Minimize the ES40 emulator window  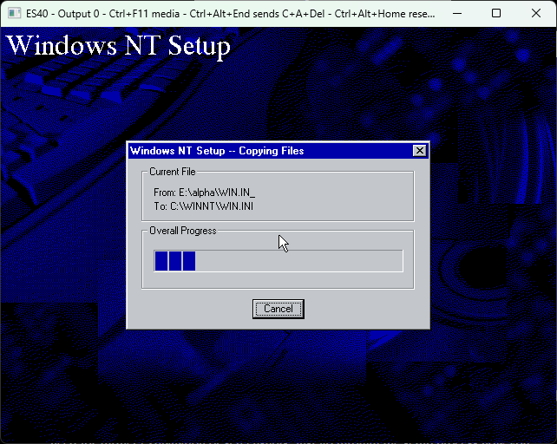(x=457, y=14)
